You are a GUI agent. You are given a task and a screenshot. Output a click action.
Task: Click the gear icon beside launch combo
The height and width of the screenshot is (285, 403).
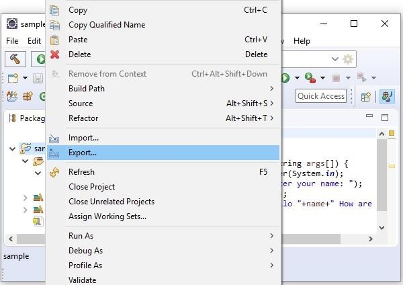click(348, 59)
